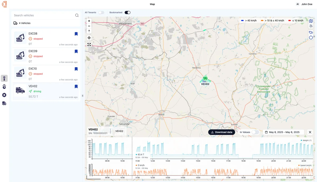
Task: Enable the All Tenants toggle
Action: click(101, 12)
